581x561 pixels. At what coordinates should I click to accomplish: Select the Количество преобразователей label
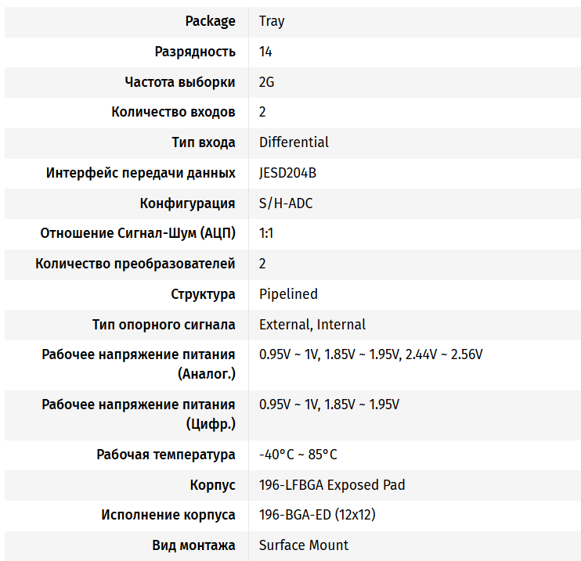tap(135, 264)
